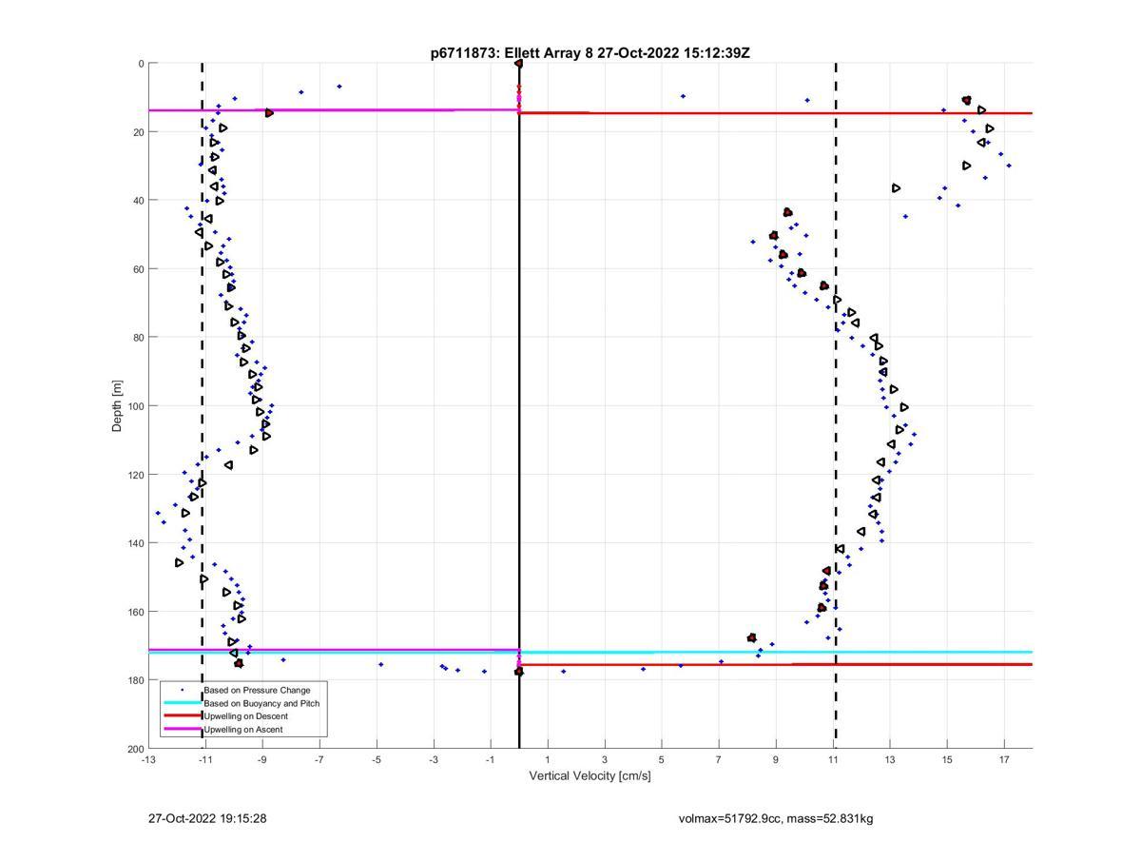The width and height of the screenshot is (1141, 842).
Task: Click the x-axis tick label '9'
Action: point(776,759)
